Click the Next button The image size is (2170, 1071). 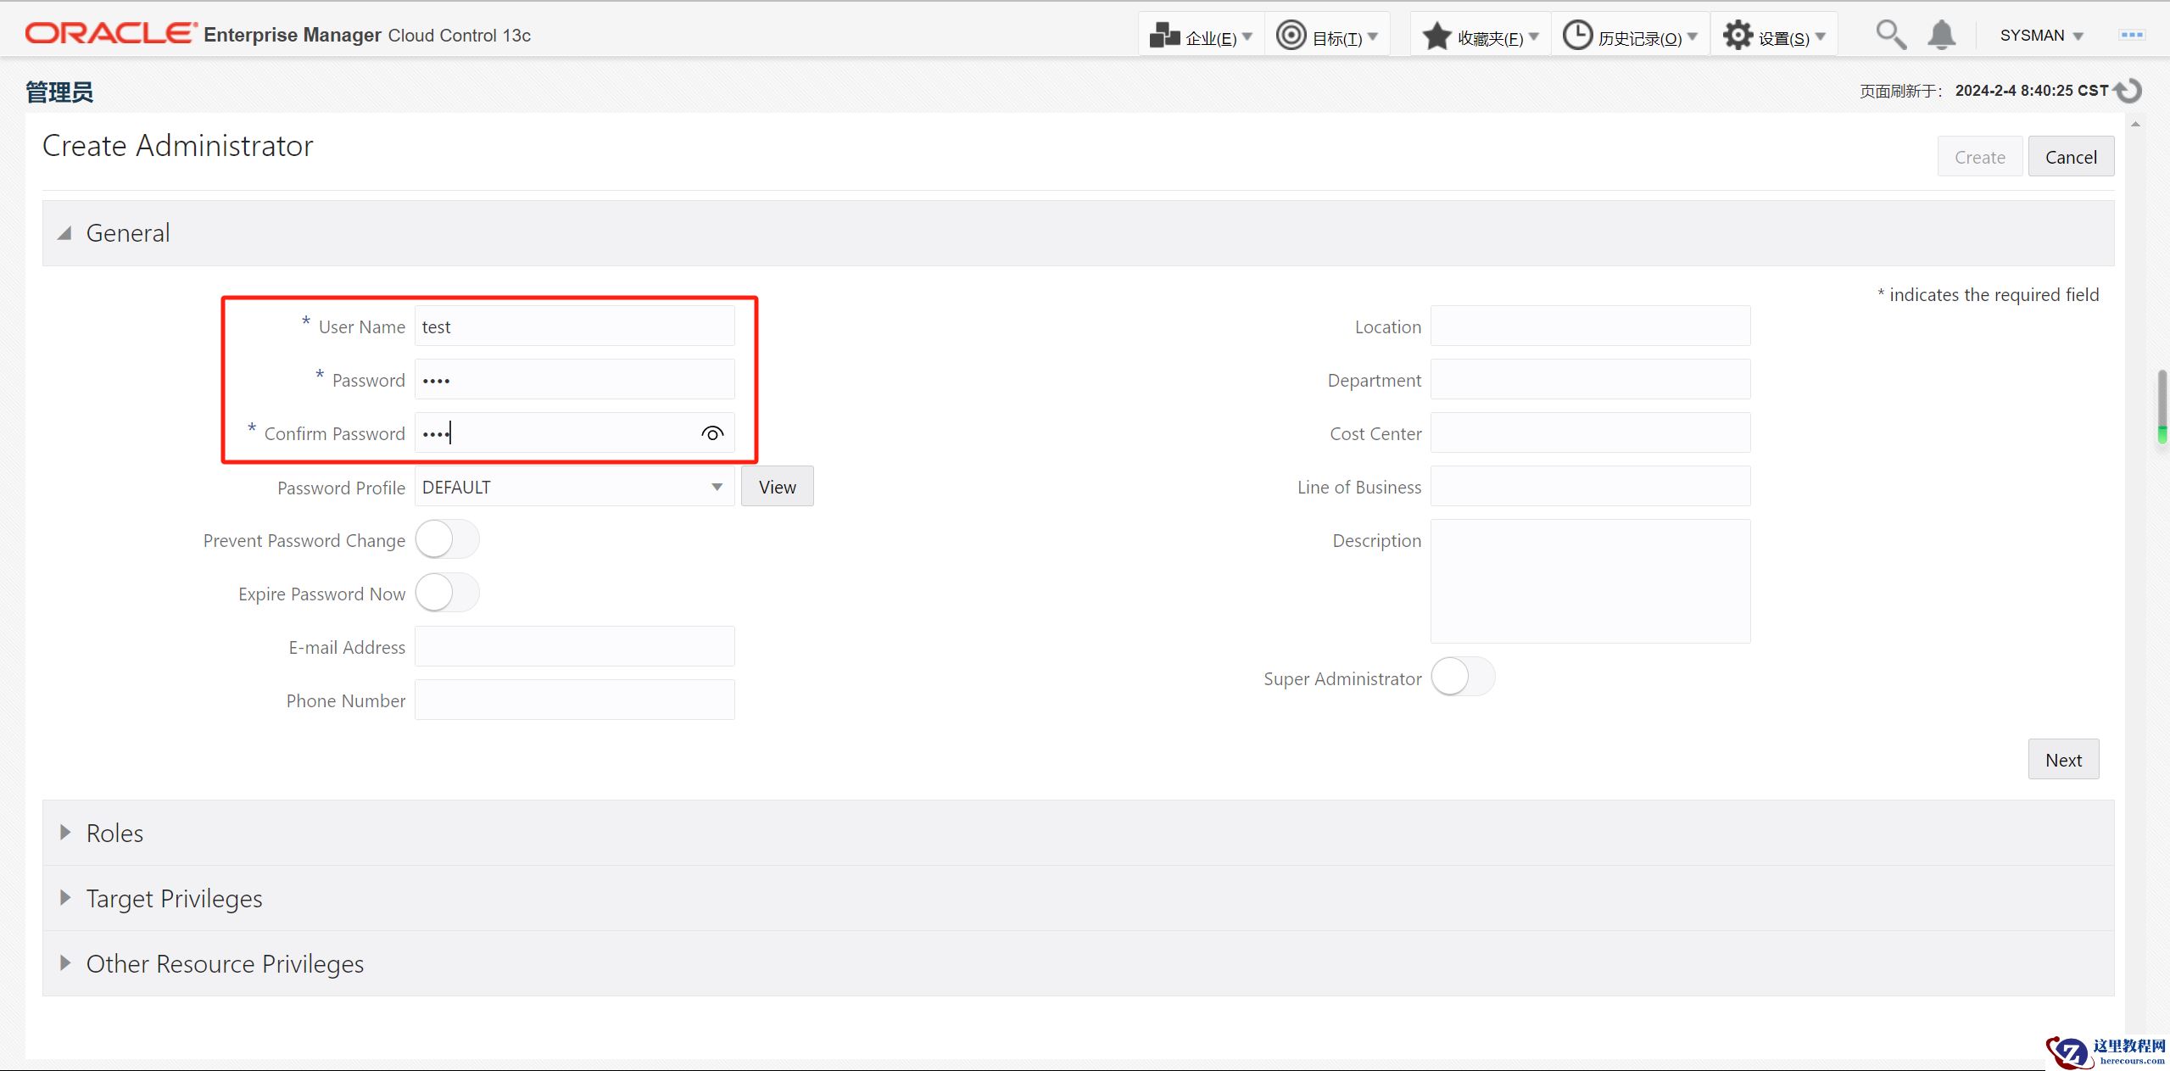(2062, 760)
